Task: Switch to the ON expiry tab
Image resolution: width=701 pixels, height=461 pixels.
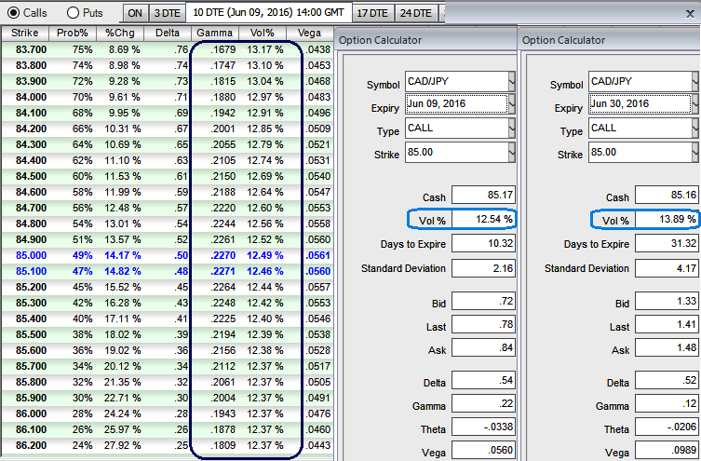Action: point(135,13)
